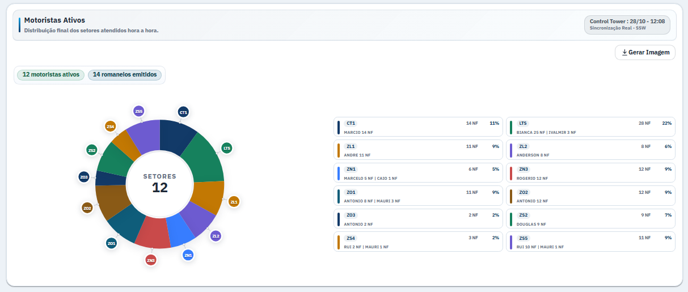Open the ZL2 sector card in legend

click(590, 150)
